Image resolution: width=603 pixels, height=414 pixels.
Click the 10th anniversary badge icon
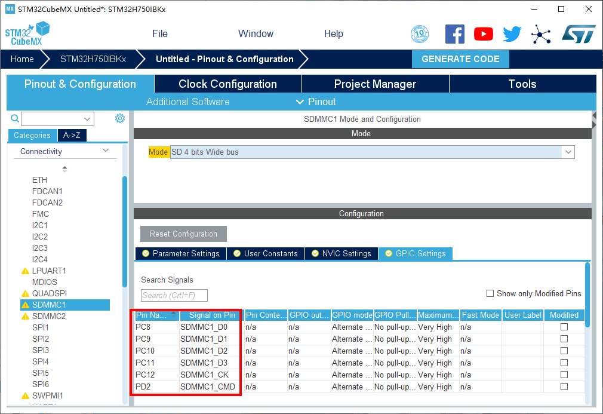420,34
